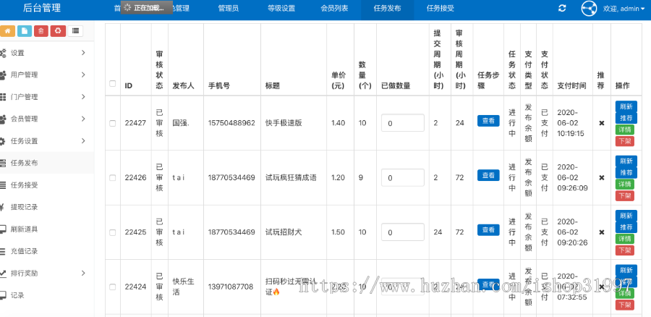Click the yen icon beside 提现记录

point(2,207)
